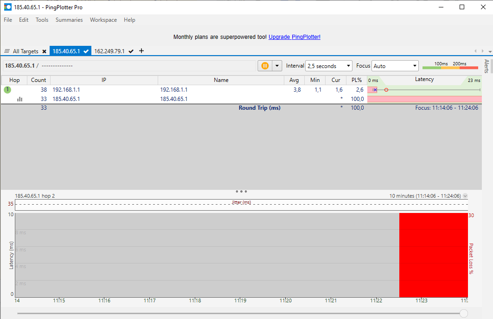The width and height of the screenshot is (493, 319).
Task: Click the IP column header
Action: (104, 80)
